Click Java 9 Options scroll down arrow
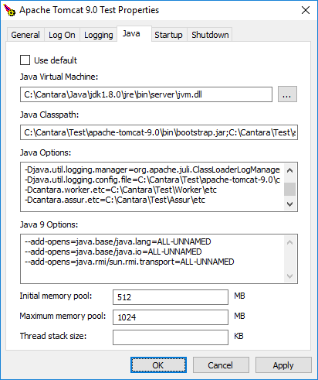Image resolution: width=318 pixels, height=380 pixels. [x=289, y=276]
